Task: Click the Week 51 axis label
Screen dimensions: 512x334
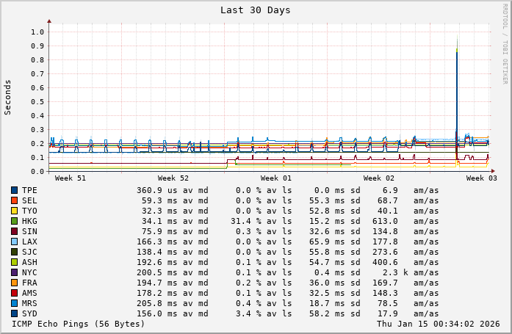Action: [x=71, y=178]
